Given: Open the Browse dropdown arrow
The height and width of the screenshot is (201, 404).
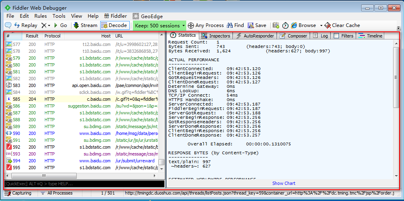Looking at the screenshot, I should 321,26.
